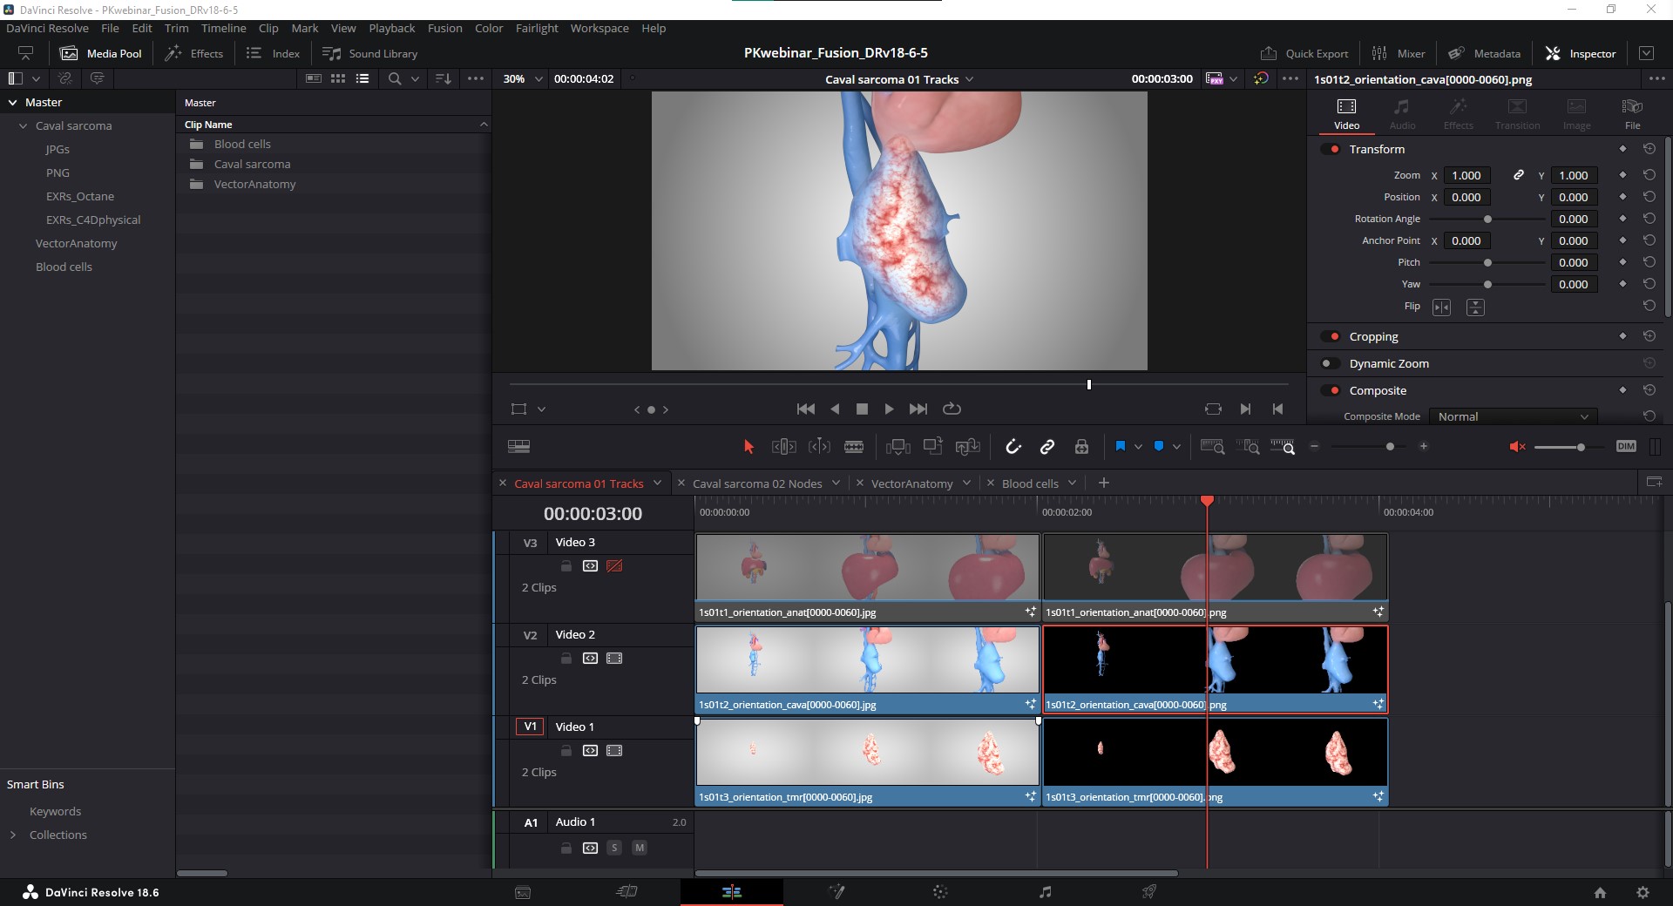1673x906 pixels.
Task: Open the Fusion menu
Action: click(x=444, y=28)
